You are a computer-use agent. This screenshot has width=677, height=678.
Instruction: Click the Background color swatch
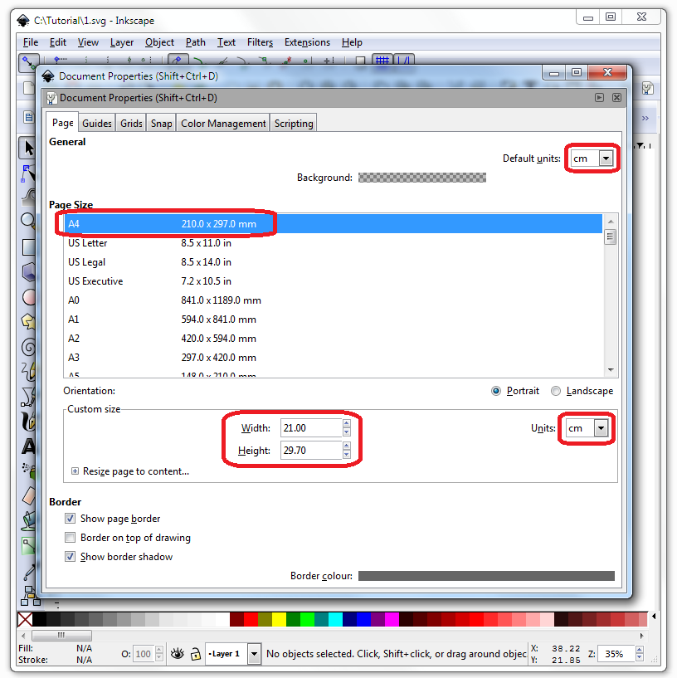pyautogui.click(x=422, y=178)
